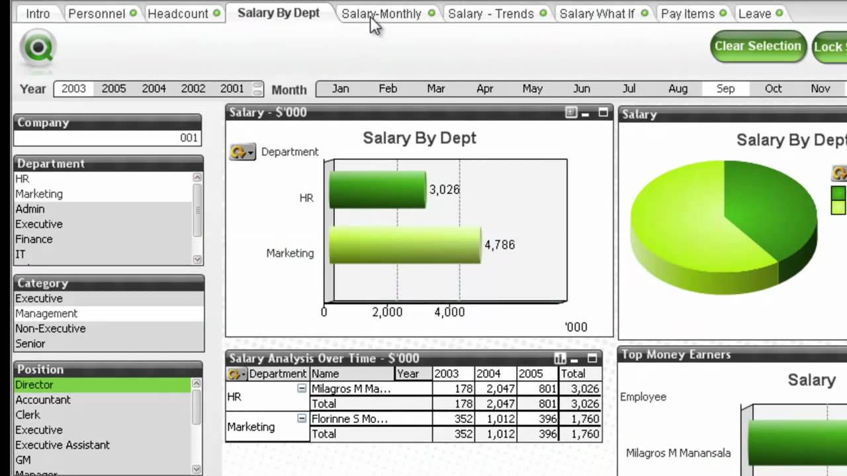Choose Finance in the Department list
This screenshot has width=847, height=476.
click(x=34, y=239)
